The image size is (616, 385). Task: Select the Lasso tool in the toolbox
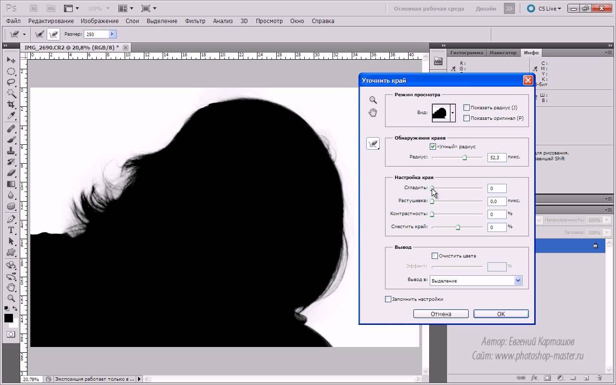(x=11, y=82)
